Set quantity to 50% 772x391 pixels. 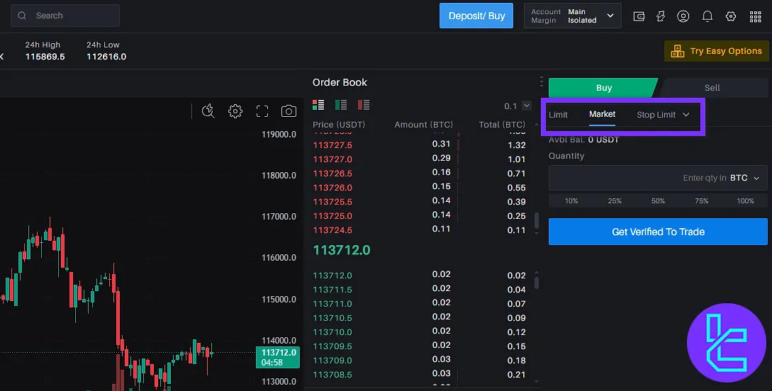point(658,200)
